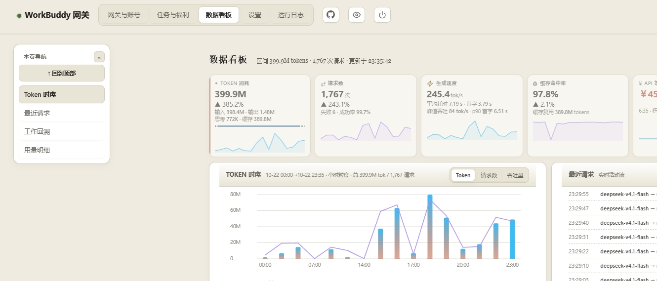Open the 运行日志 tab
The width and height of the screenshot is (657, 281).
click(291, 15)
